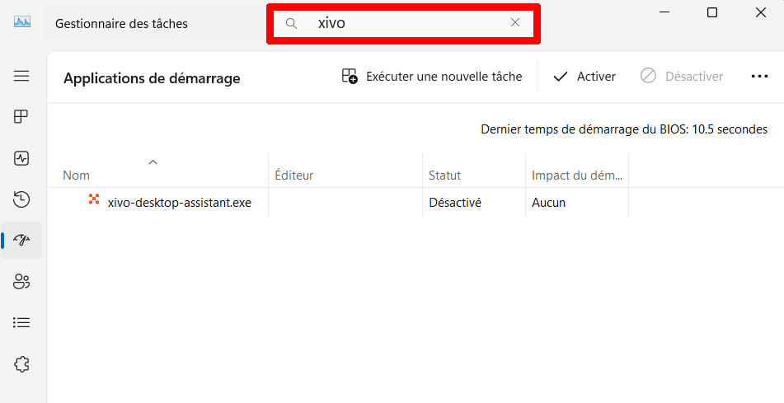Click the Désactiver button
784x403 pixels.
[682, 77]
